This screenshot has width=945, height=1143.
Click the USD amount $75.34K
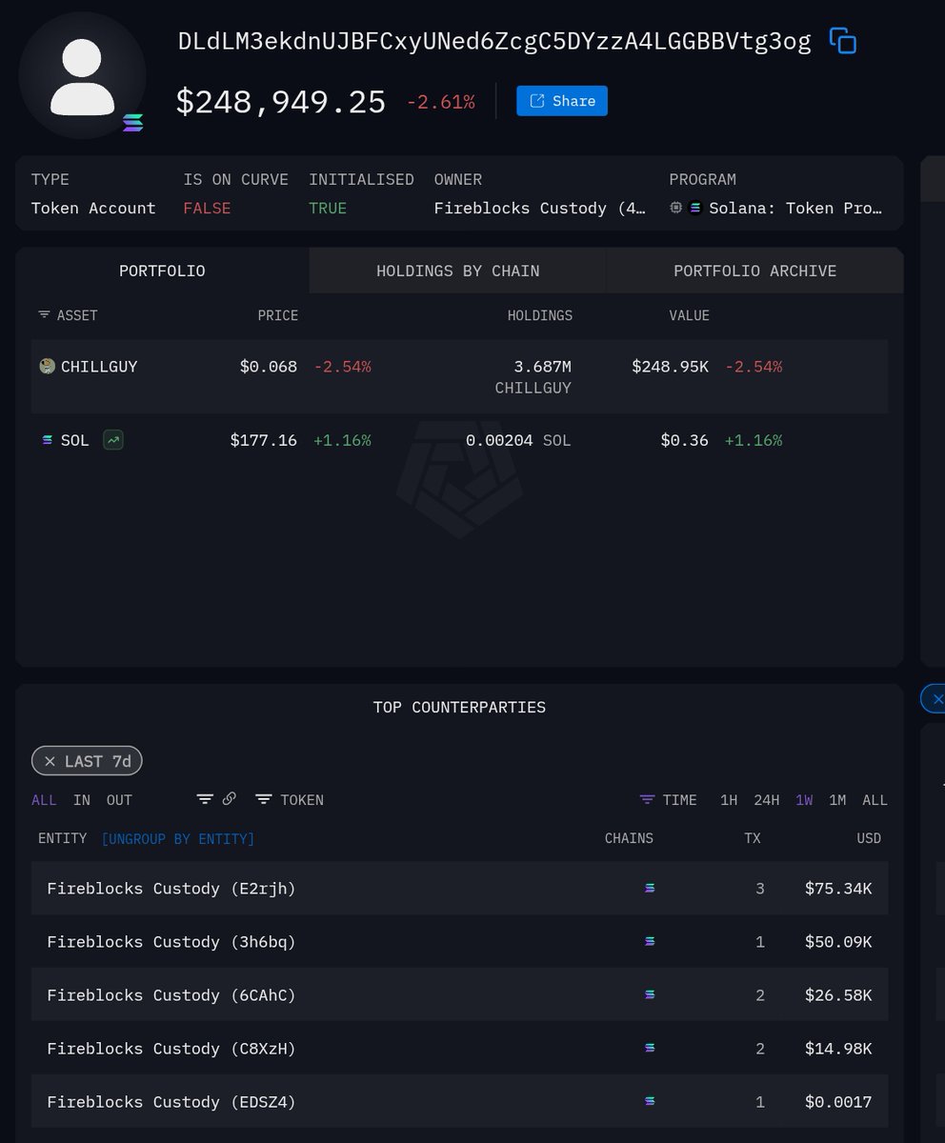click(x=838, y=889)
